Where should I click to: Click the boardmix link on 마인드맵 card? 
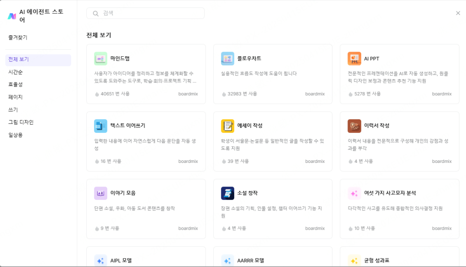tap(188, 94)
